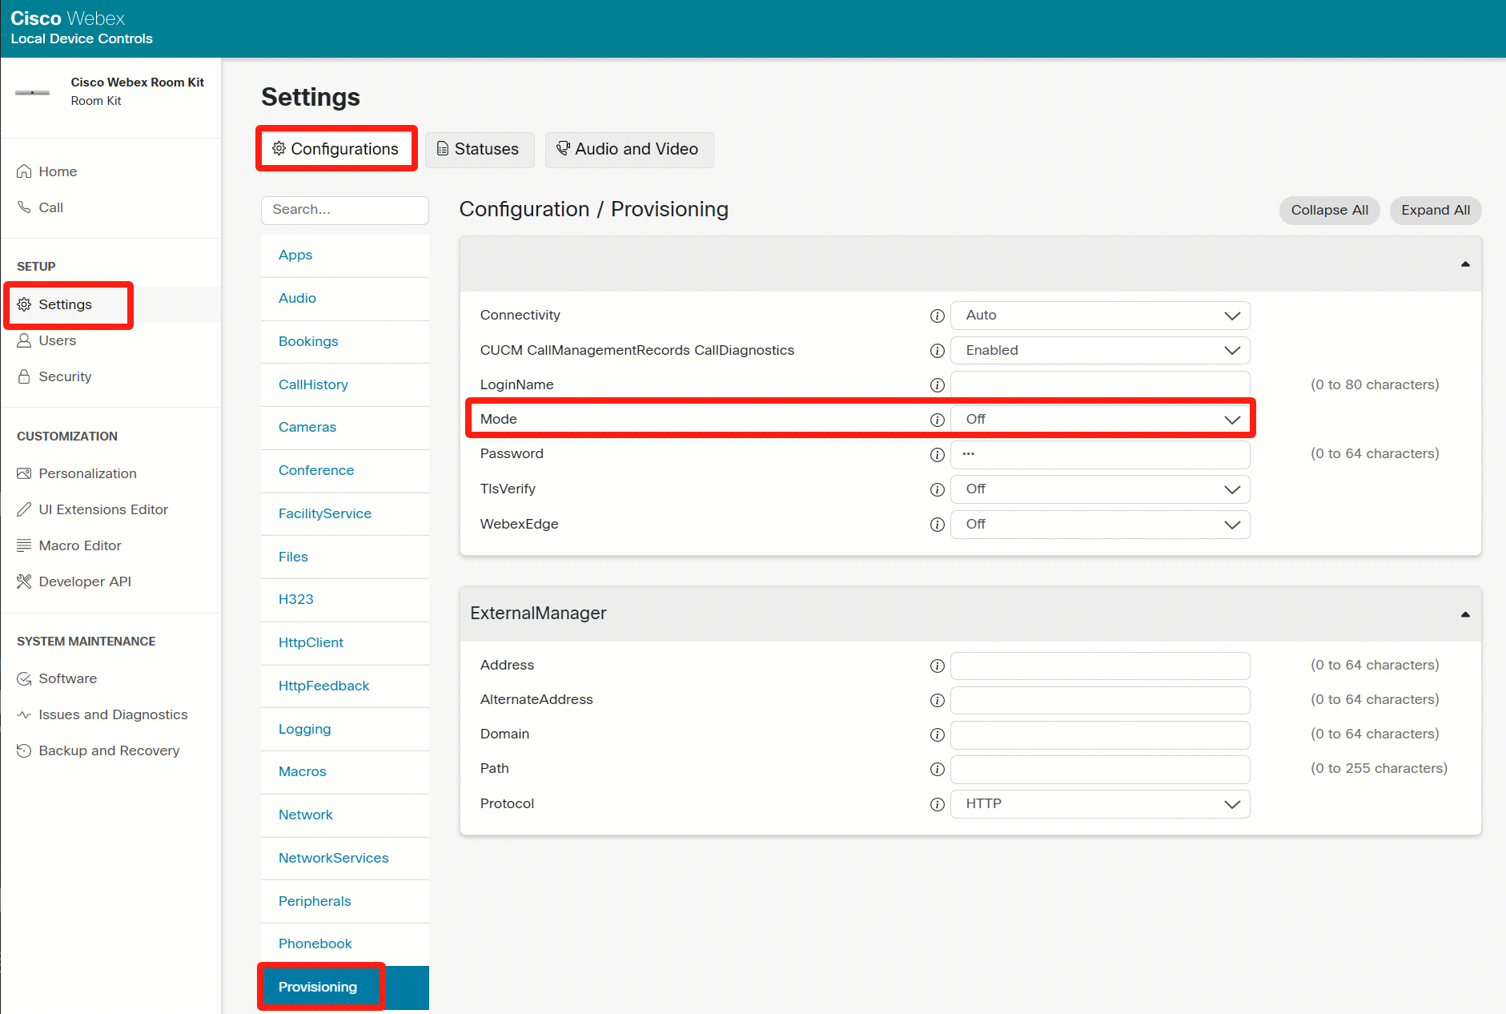Image resolution: width=1506 pixels, height=1014 pixels.
Task: Click the configuration Search field
Action: pos(345,210)
